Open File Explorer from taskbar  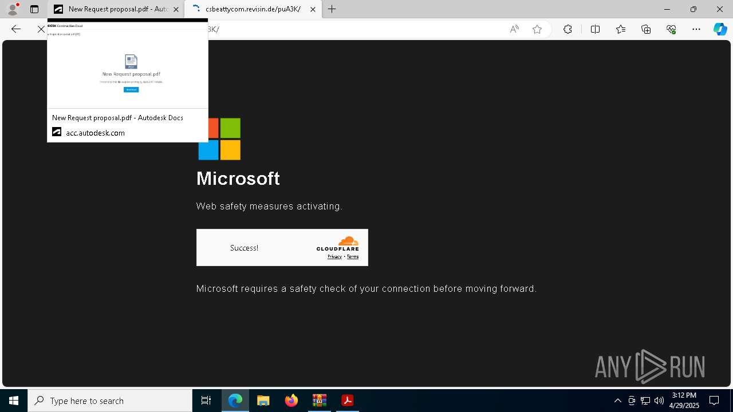pyautogui.click(x=263, y=401)
